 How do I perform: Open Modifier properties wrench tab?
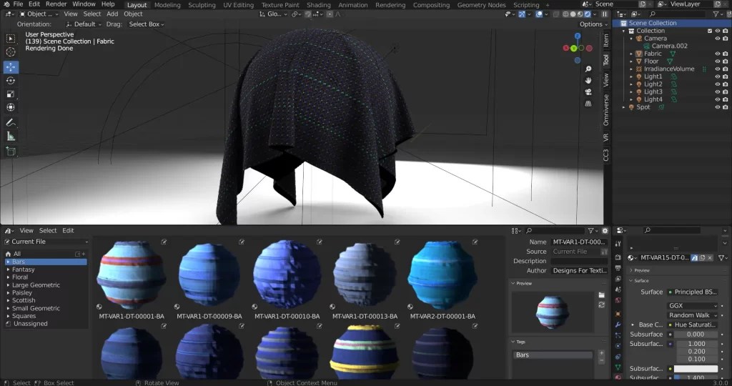[x=618, y=325]
